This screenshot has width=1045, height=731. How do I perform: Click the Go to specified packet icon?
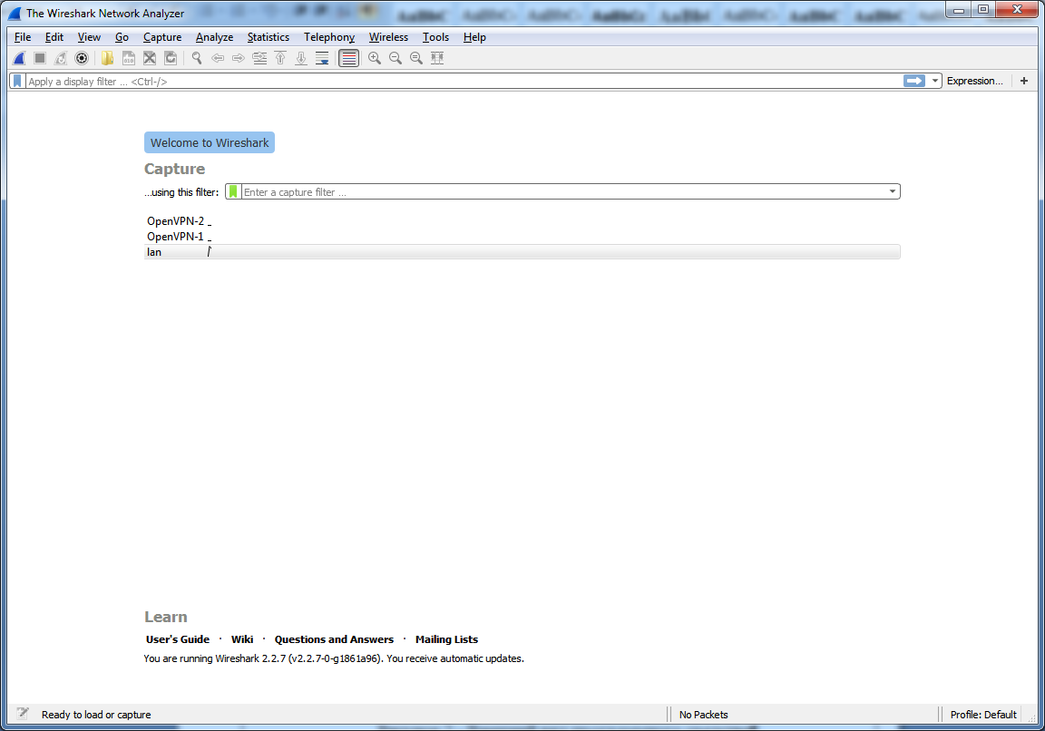pyautogui.click(x=260, y=59)
